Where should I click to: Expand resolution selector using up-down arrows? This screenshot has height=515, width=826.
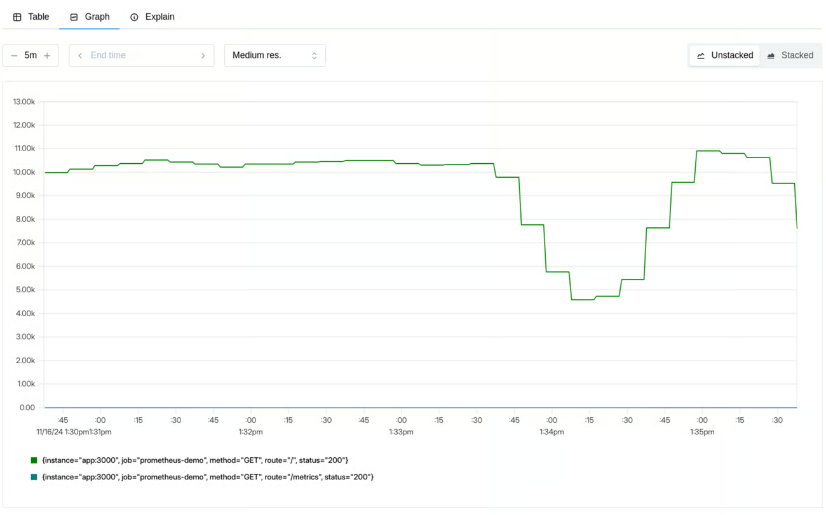(x=314, y=56)
